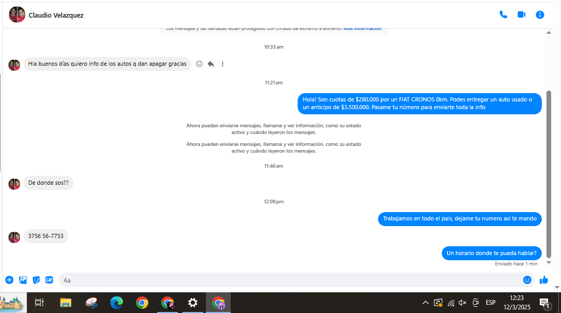The image size is (561, 313).
Task: Click the Aa message input field
Action: coord(290,280)
